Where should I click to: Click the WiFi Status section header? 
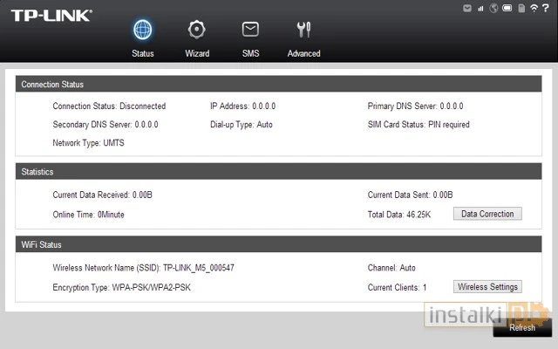tap(42, 245)
